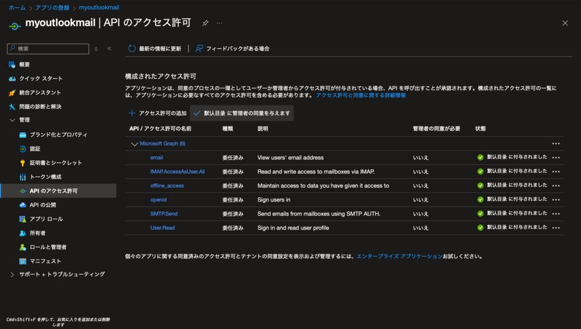
Task: Pin the myoutlookmail blade using pin icon
Action: (x=205, y=23)
